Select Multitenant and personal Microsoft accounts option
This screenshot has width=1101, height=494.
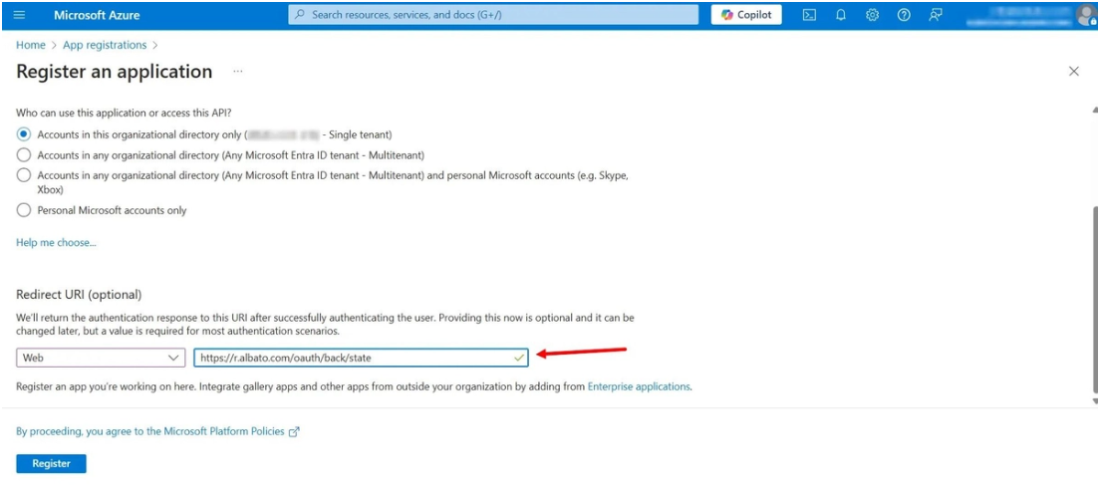pos(24,176)
